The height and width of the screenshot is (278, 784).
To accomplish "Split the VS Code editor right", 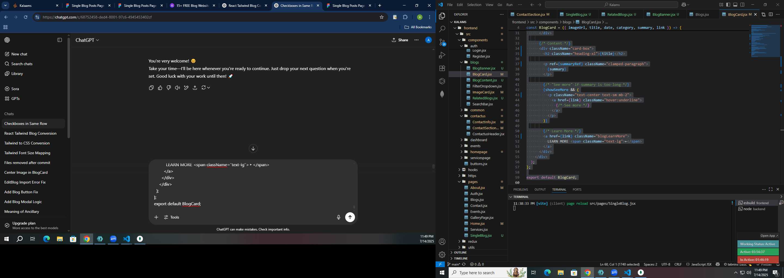I will pos(771,15).
